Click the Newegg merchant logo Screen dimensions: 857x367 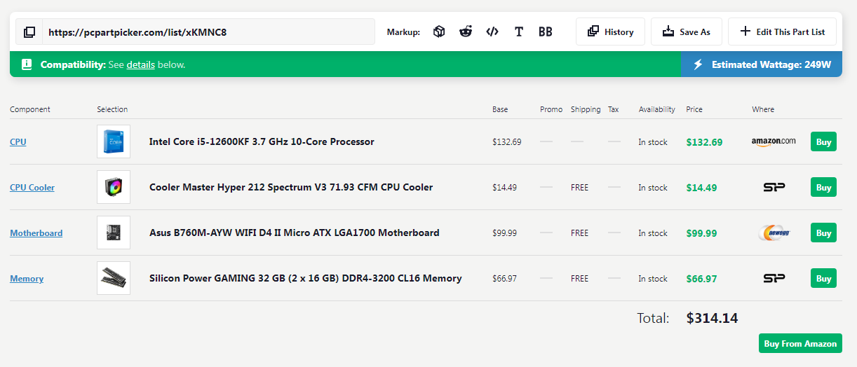pos(774,233)
